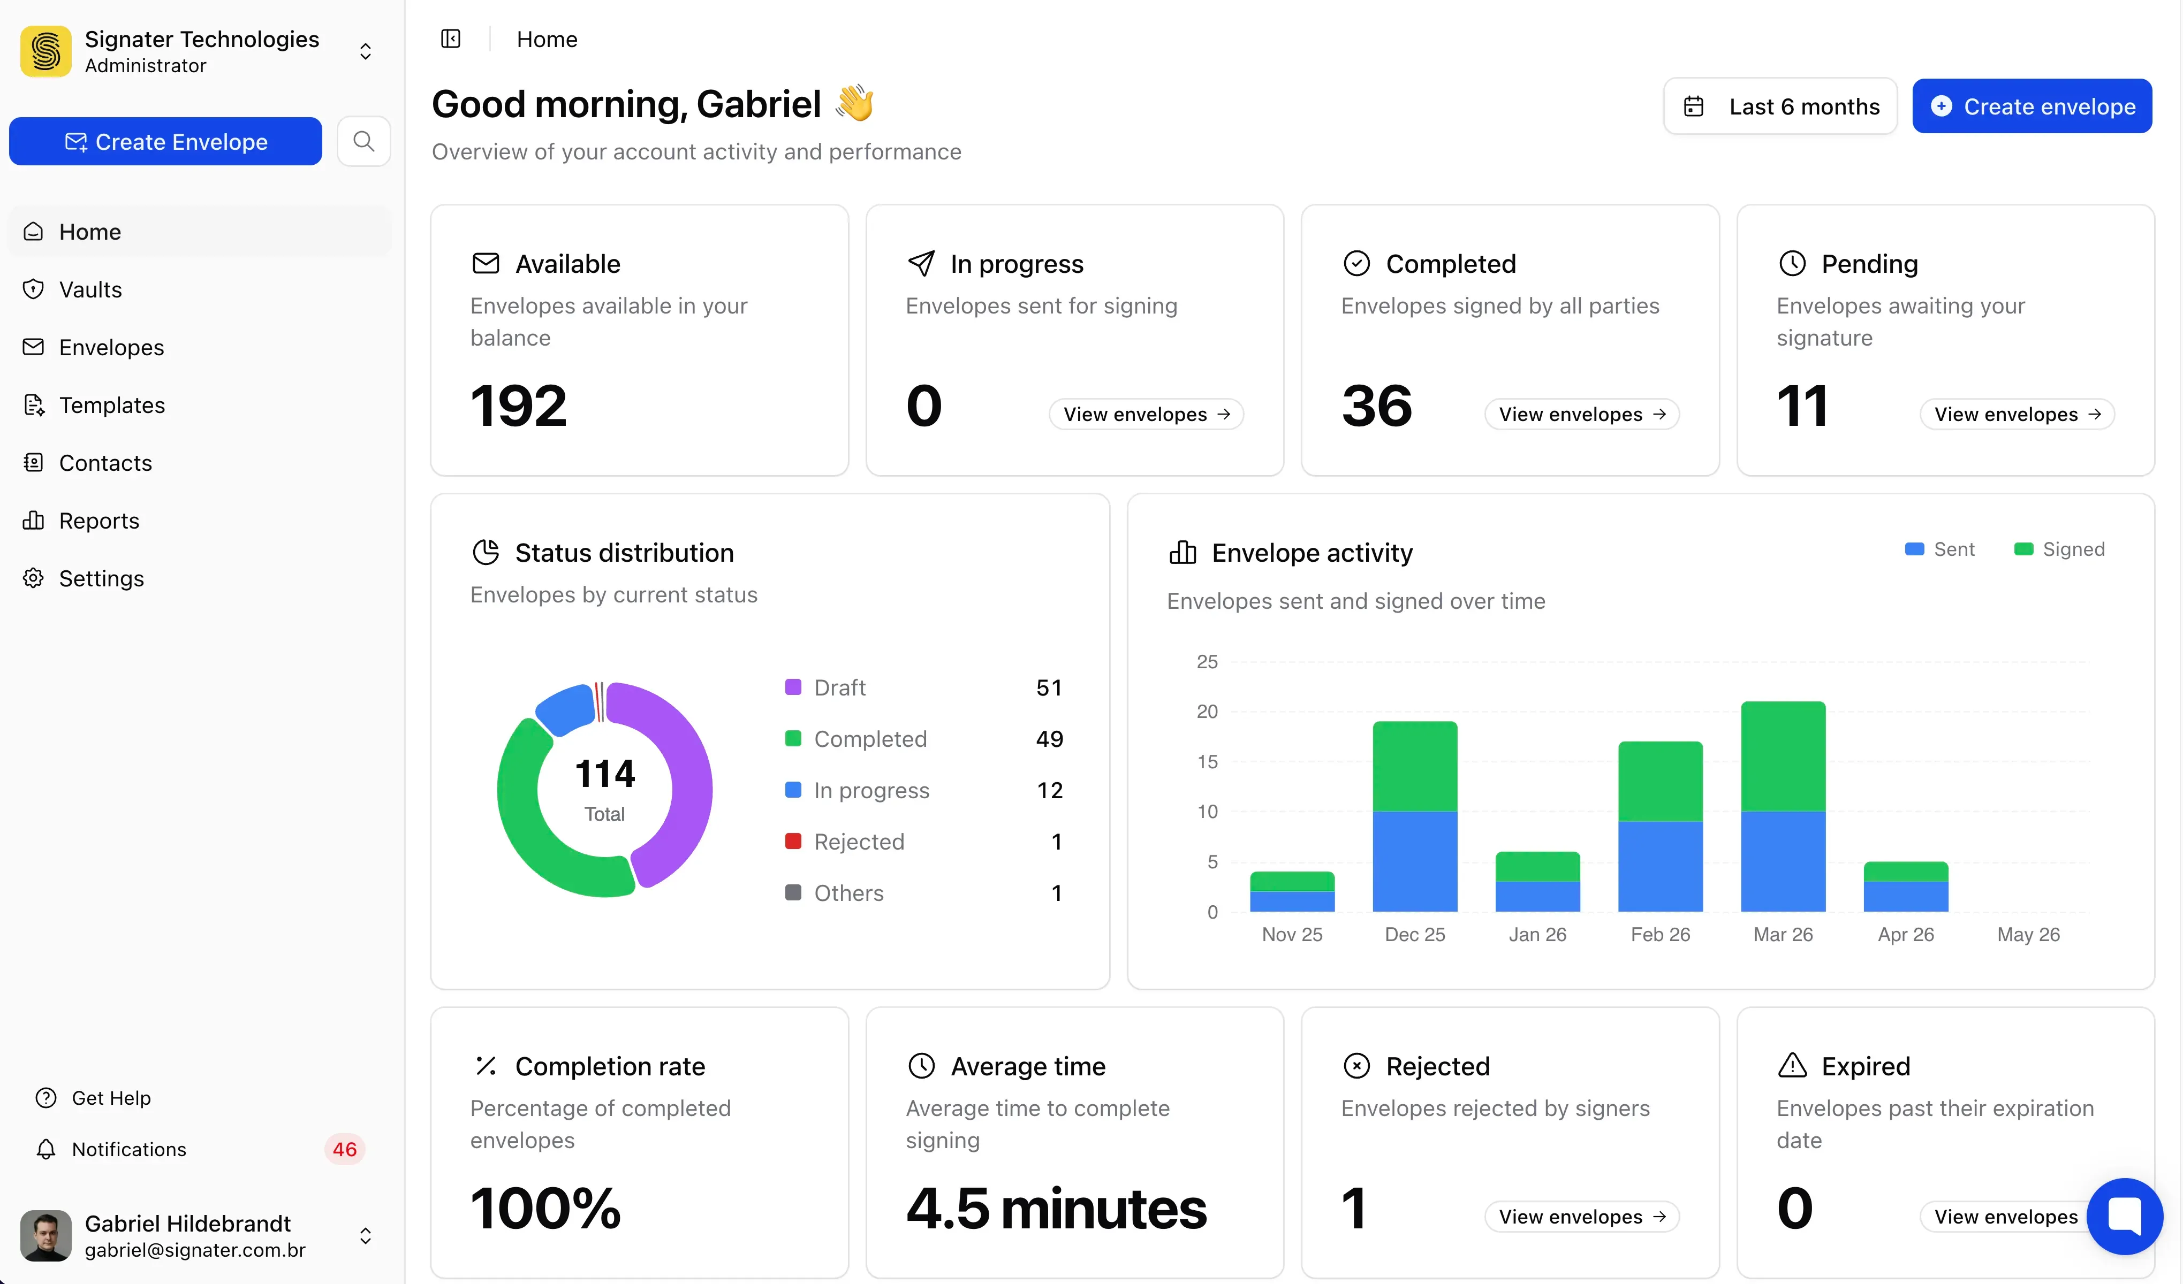Click the Apr 26 bar in the chart
The image size is (2183, 1284).
click(x=1906, y=886)
